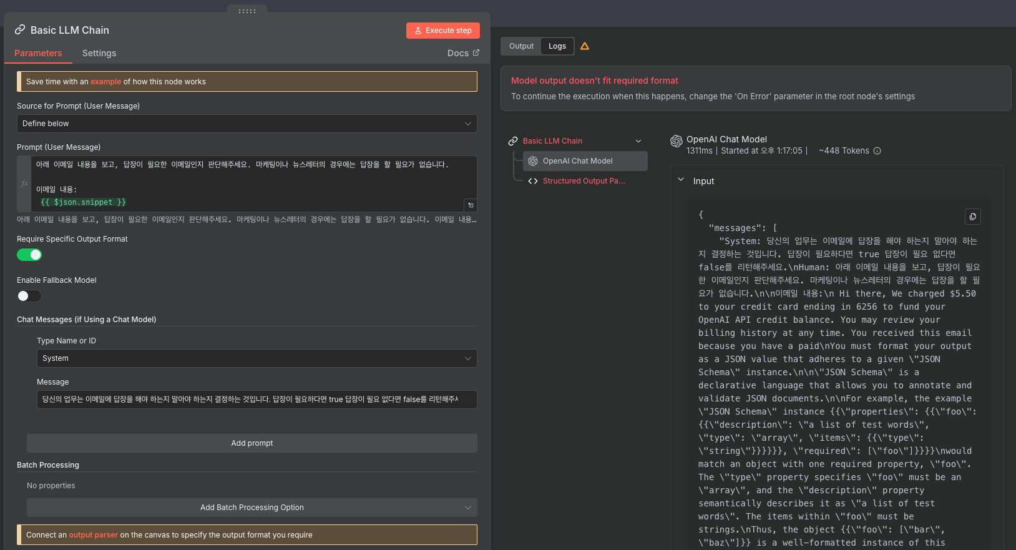Viewport: 1016px width, 550px height.
Task: Follow the 'example' link in the tip banner
Action: pyautogui.click(x=106, y=82)
